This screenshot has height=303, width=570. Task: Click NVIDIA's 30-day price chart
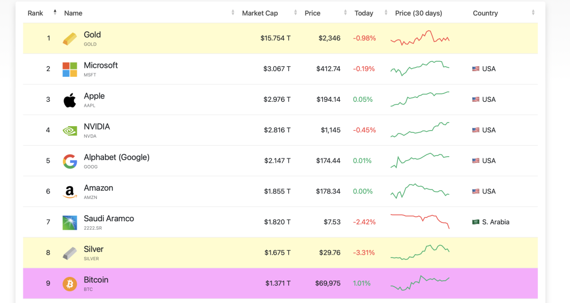pos(420,130)
